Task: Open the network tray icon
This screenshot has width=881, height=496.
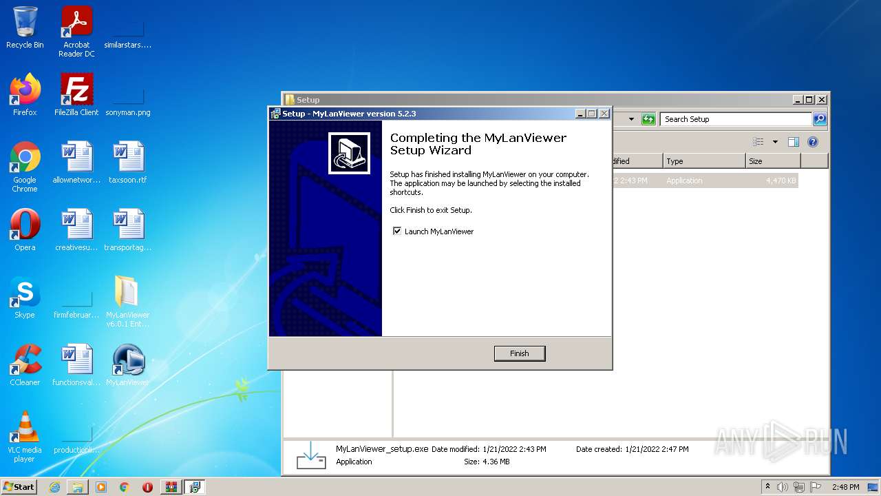Action: [799, 487]
